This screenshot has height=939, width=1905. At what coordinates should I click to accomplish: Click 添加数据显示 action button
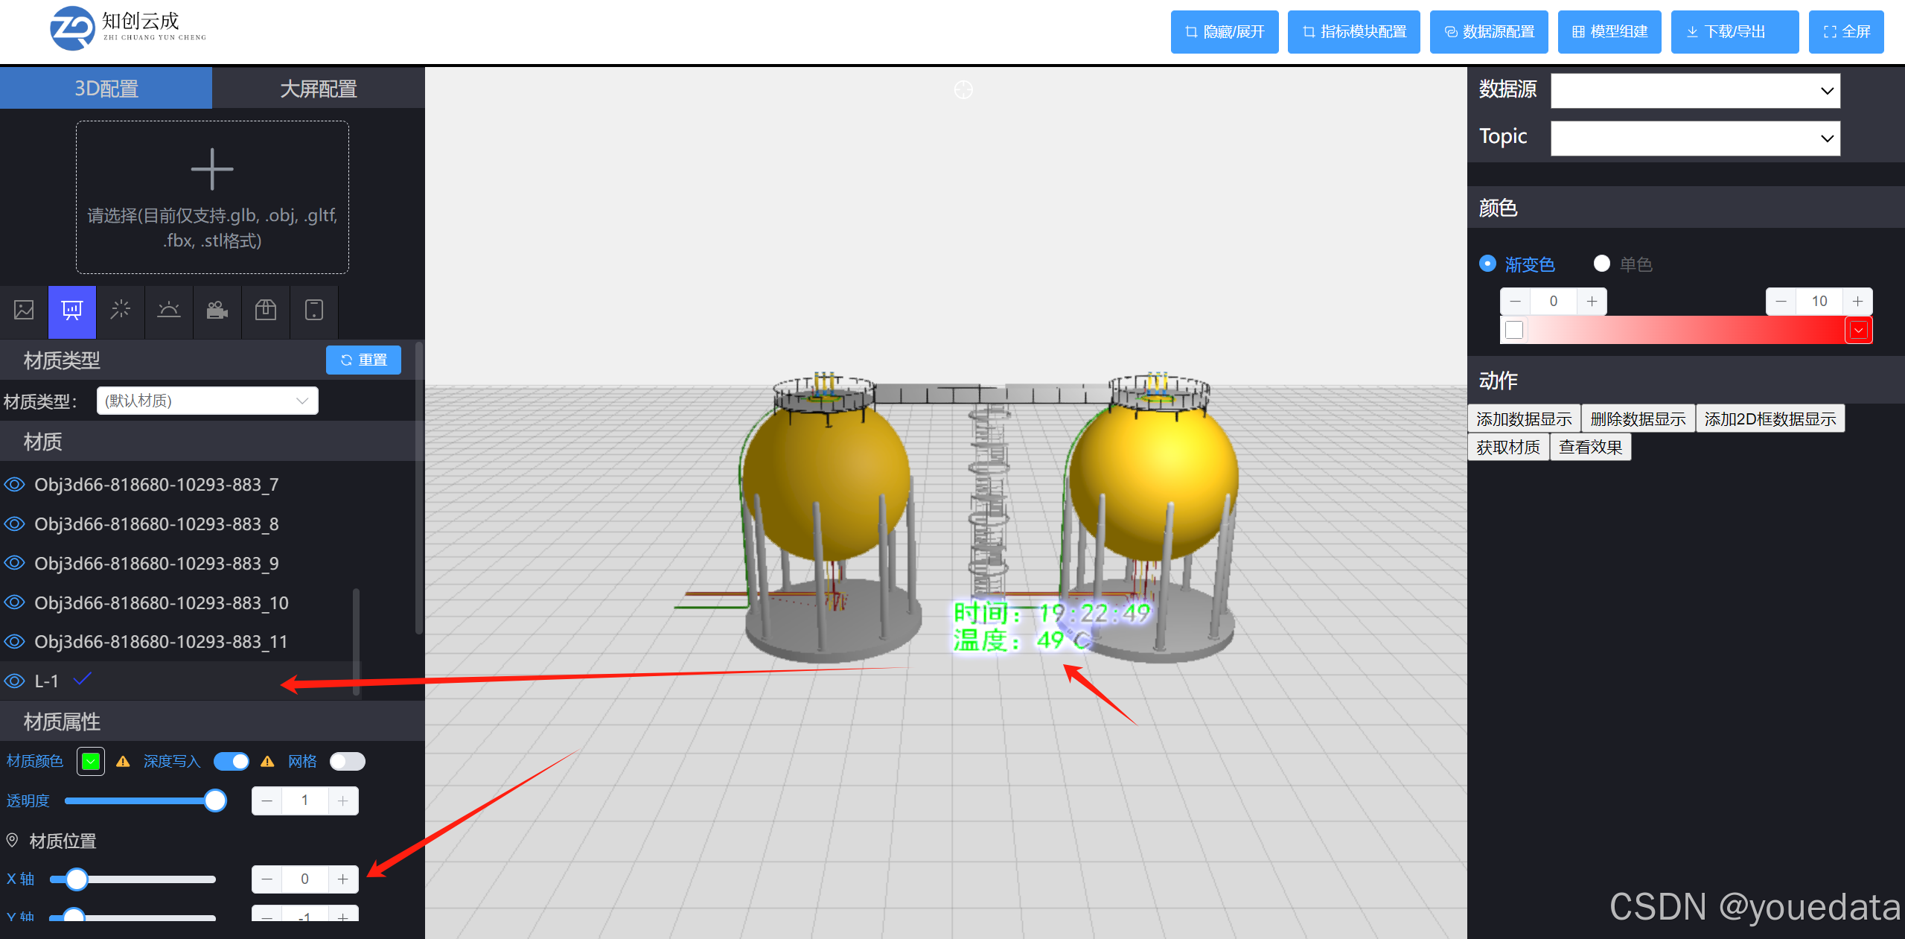coord(1523,418)
